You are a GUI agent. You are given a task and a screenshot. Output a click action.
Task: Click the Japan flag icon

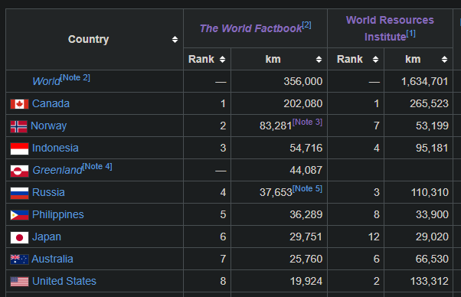tap(19, 237)
